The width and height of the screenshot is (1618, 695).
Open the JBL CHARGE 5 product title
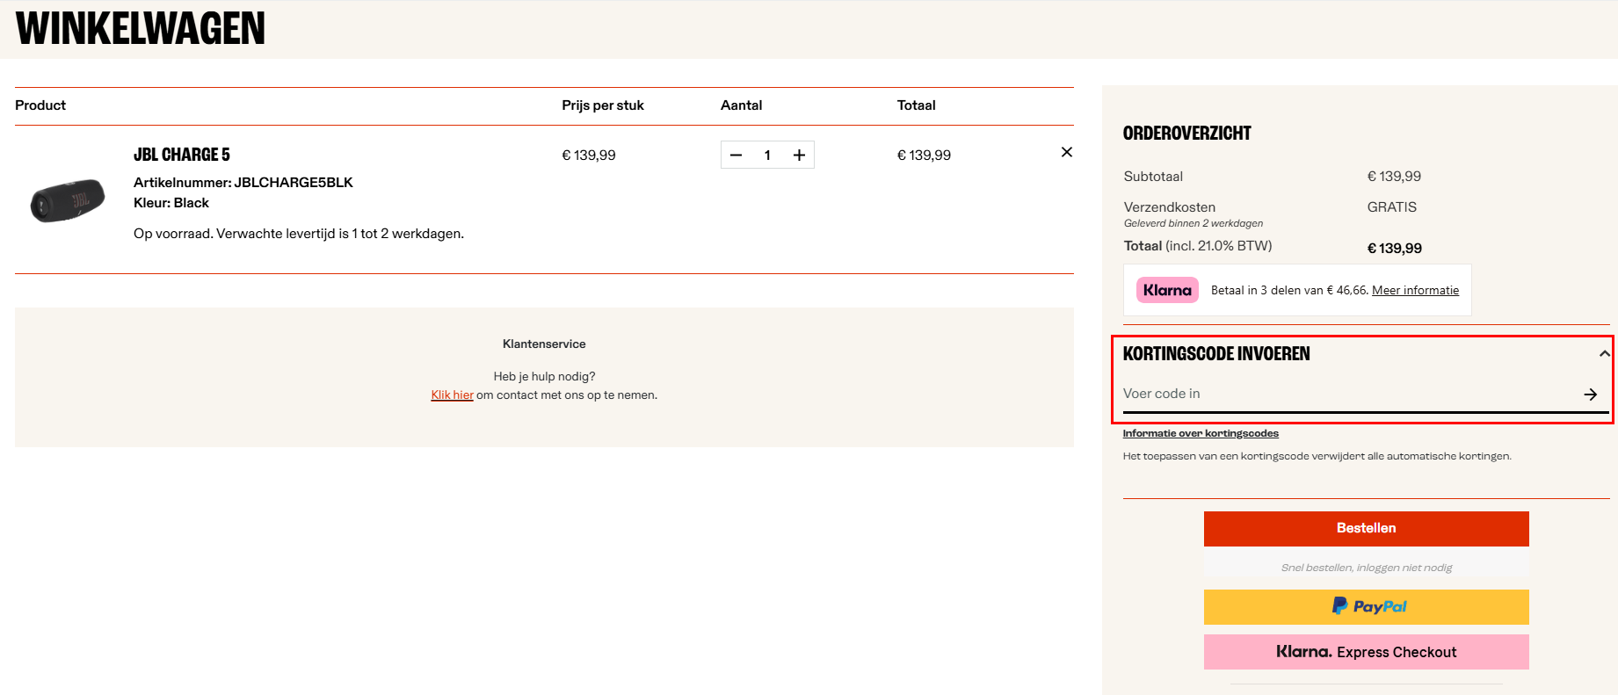click(x=182, y=155)
